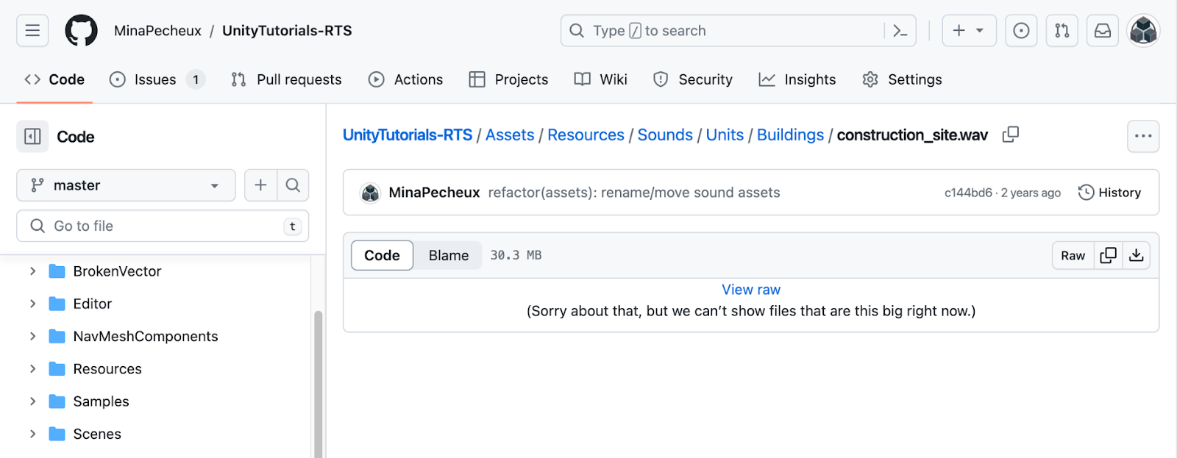1177x458 pixels.
Task: Click the View raw link
Action: click(751, 290)
